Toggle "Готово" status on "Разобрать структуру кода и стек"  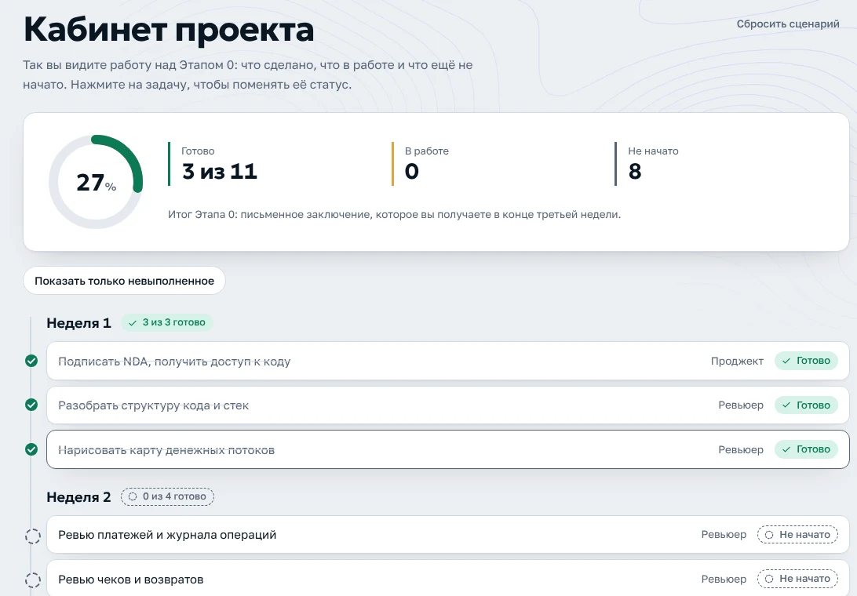(x=806, y=405)
